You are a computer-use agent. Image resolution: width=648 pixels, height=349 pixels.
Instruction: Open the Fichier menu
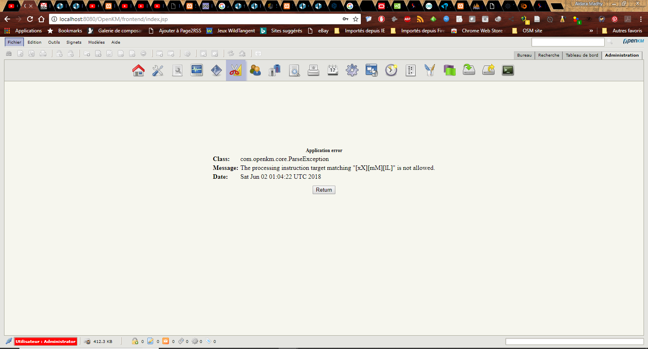(14, 42)
